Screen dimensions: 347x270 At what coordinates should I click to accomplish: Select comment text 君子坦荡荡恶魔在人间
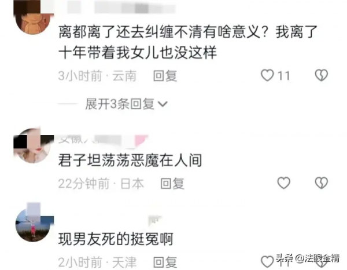tap(130, 160)
